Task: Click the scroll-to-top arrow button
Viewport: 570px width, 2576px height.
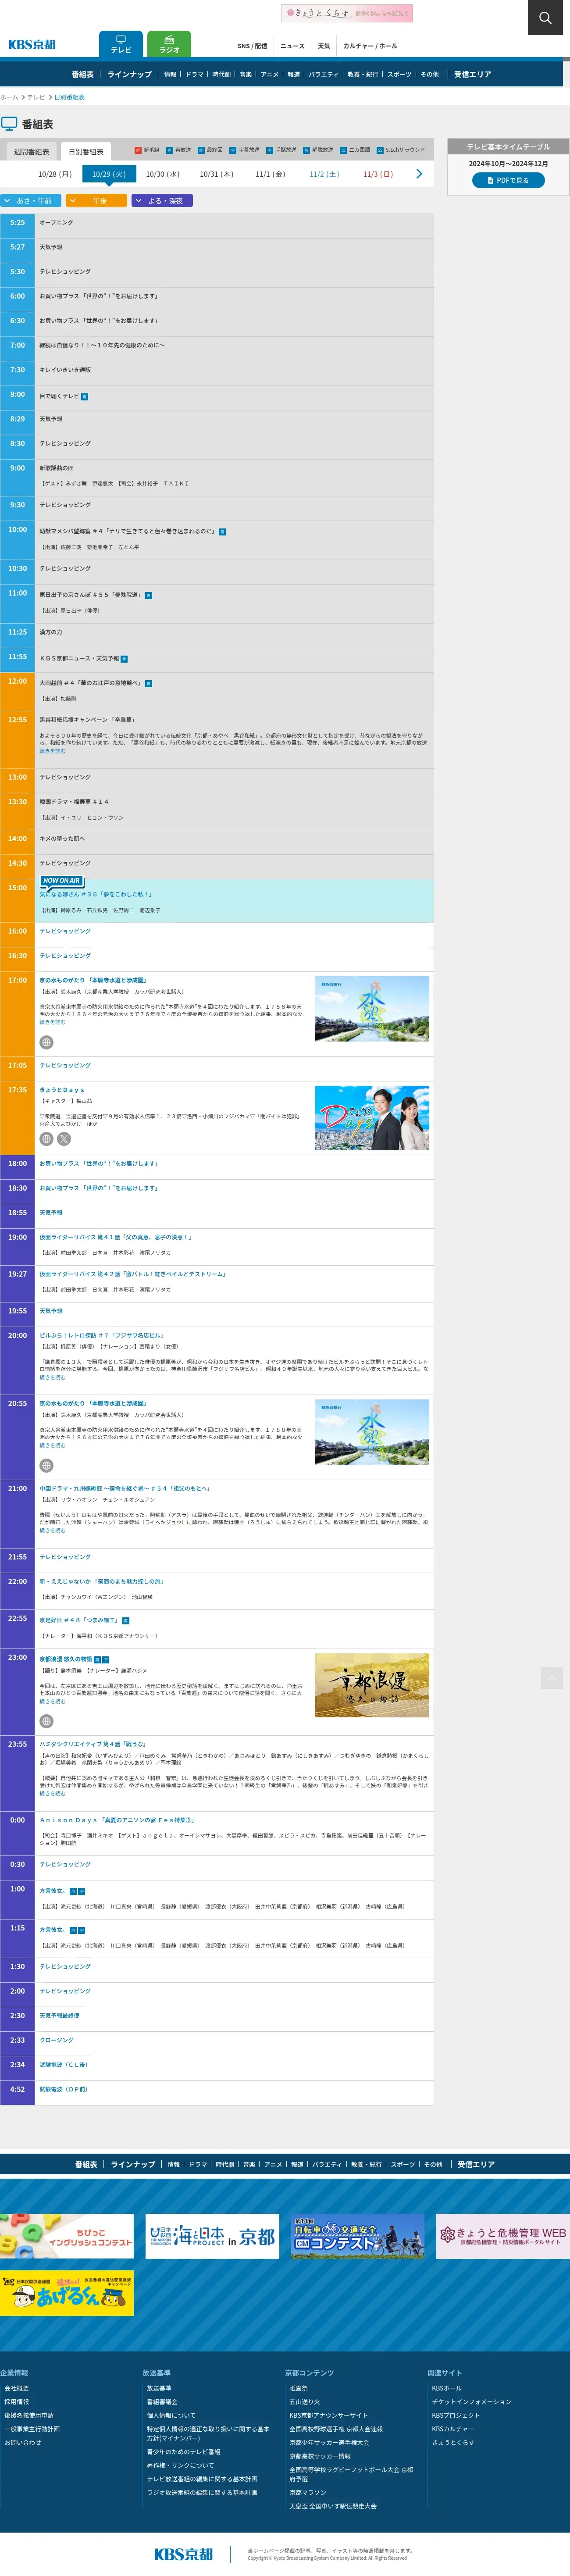Action: click(552, 1677)
